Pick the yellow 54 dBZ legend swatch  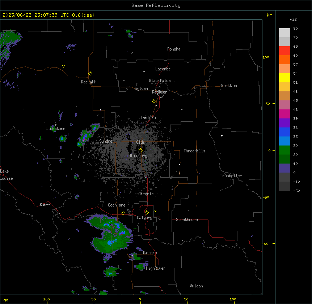tap(284, 78)
